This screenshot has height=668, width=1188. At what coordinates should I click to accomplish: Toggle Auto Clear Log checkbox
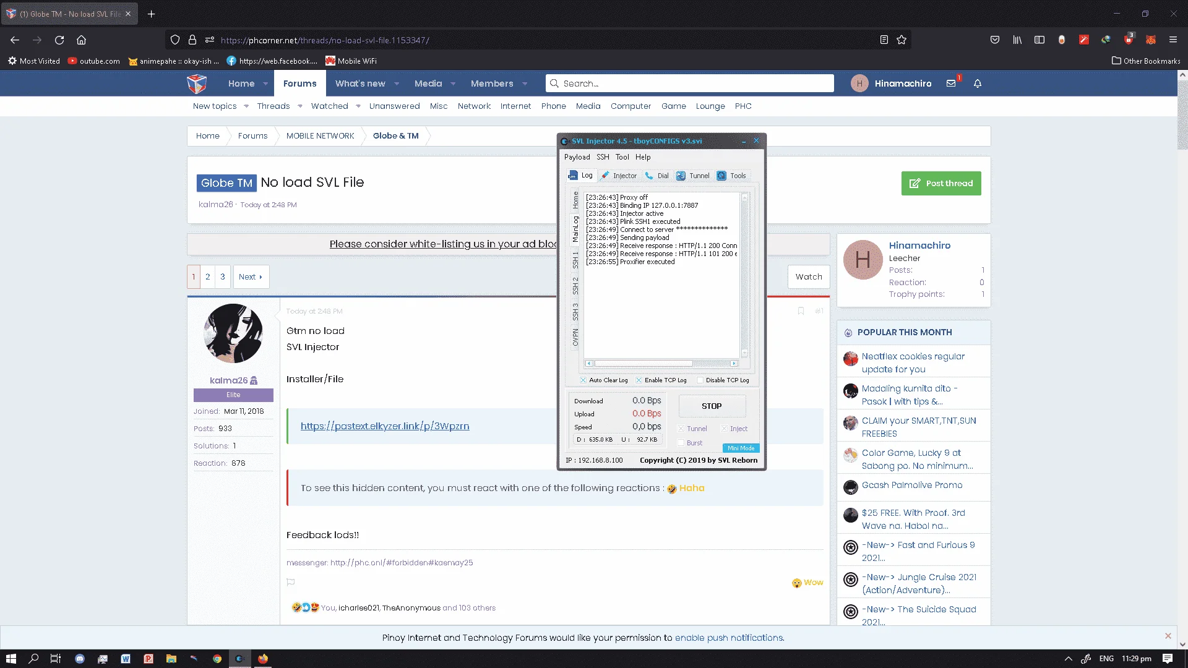[x=583, y=380]
